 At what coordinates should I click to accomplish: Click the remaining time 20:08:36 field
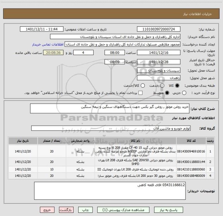pos(53,53)
